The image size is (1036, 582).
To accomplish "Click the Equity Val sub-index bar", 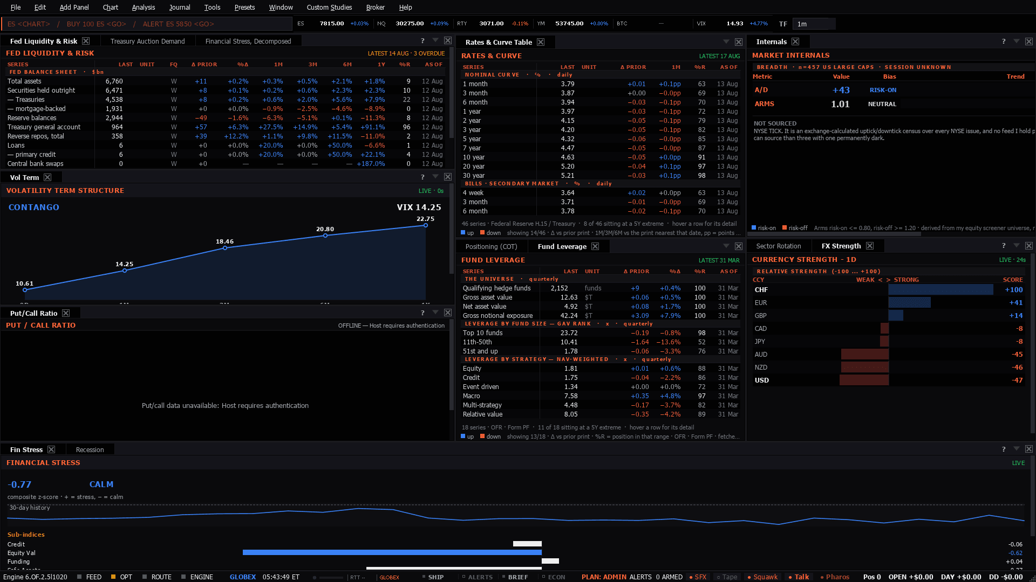I will click(392, 552).
